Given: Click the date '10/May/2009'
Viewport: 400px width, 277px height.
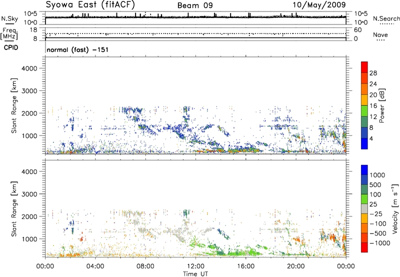Looking at the screenshot, I should point(319,5).
